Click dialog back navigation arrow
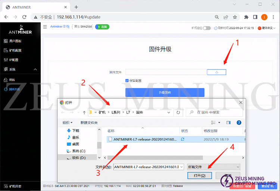This screenshot has height=191, width=280. coord(63,112)
